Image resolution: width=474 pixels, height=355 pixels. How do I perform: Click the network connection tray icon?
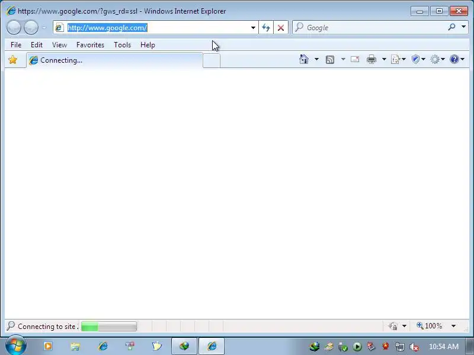click(399, 347)
